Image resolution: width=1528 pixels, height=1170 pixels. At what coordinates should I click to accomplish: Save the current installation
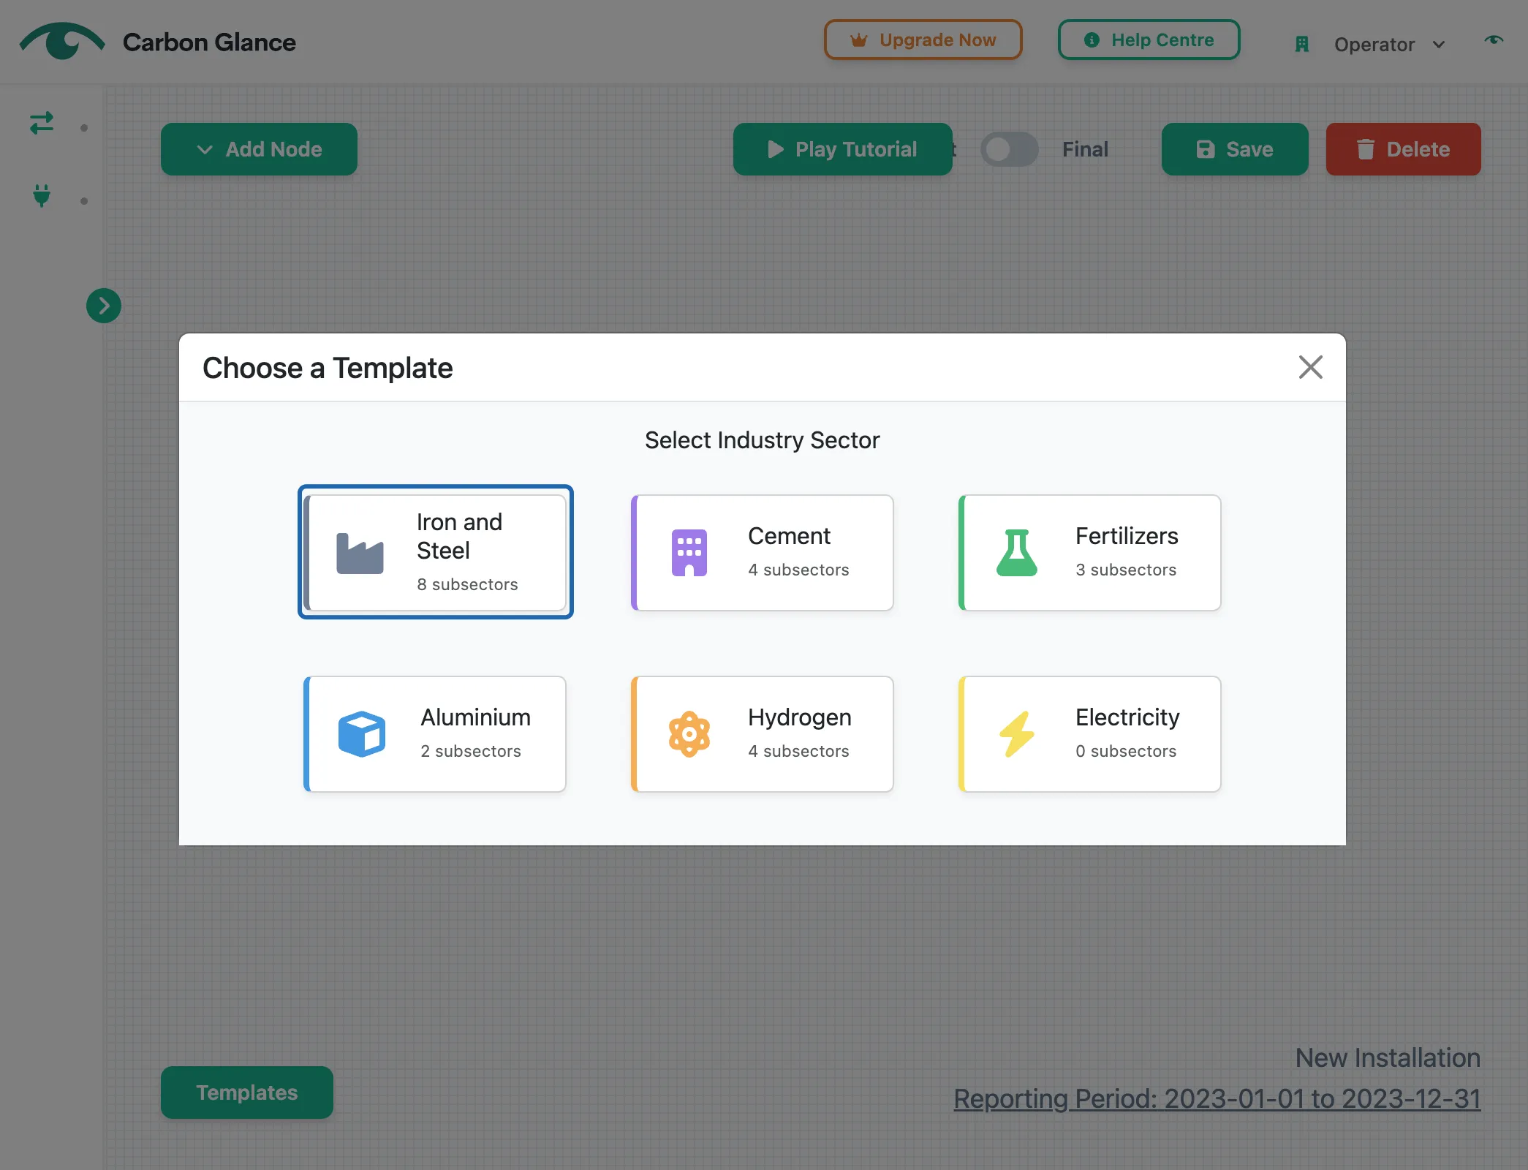click(x=1235, y=149)
